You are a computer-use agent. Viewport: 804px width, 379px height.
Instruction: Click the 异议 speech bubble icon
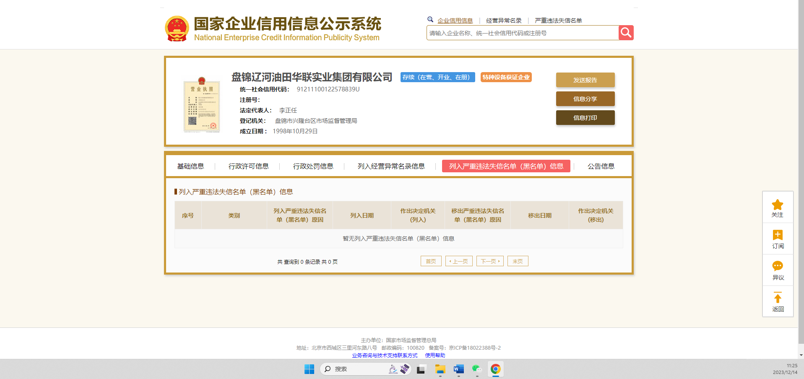click(x=778, y=266)
